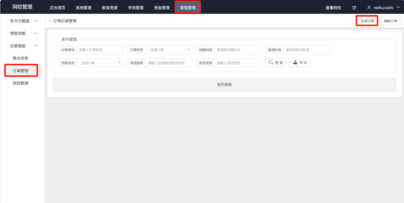Click the 生成订单 button
Screen dimensions: 404x203
[x=367, y=21]
